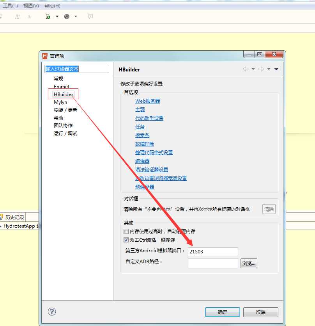The width and height of the screenshot is (315, 326).
Task: Toggle 双击Ctrl激活一键搜索 checkbox
Action: [x=126, y=240]
